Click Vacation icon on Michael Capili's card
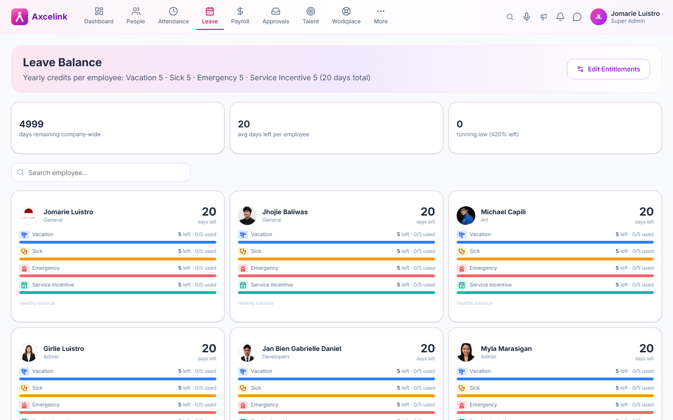 pyautogui.click(x=462, y=235)
